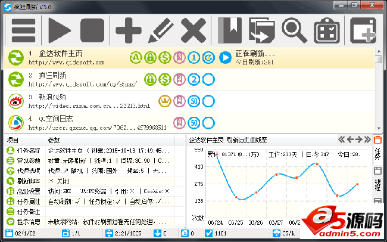The height and width of the screenshot is (242, 387).
Task: Go to next chart page arrow
Action: coord(359,139)
